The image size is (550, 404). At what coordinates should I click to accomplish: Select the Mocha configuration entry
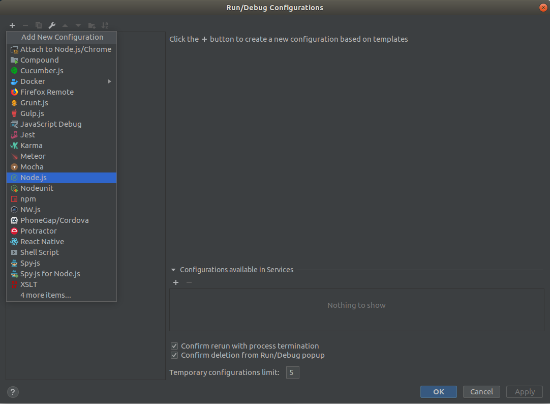click(62, 167)
